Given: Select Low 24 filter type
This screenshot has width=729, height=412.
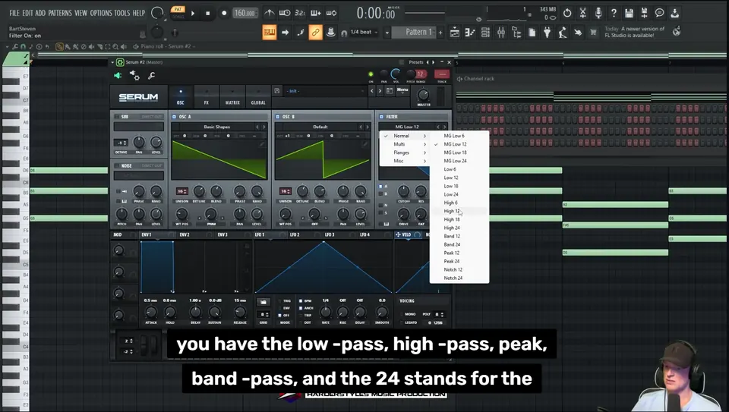Looking at the screenshot, I should point(459,195).
